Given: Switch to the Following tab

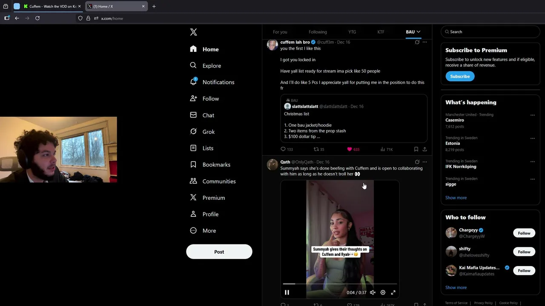Looking at the screenshot, I should 318,32.
